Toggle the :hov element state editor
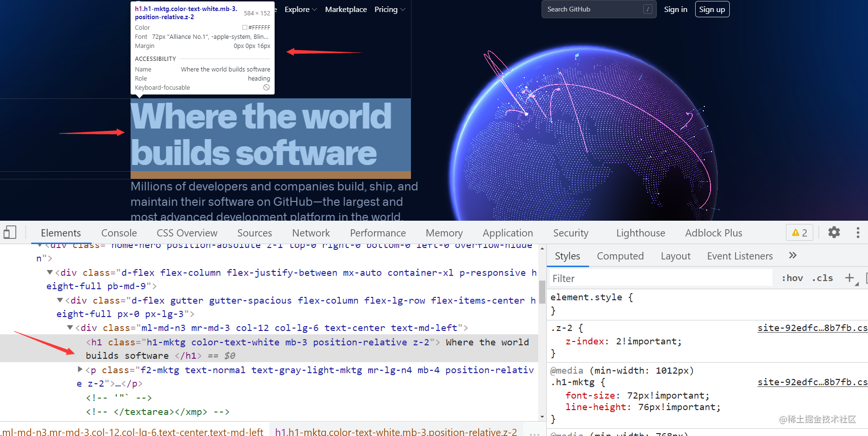The image size is (868, 436). (792, 278)
